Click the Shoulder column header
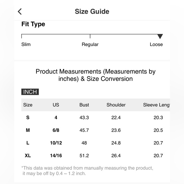The width and height of the screenshot is (184, 184). pyautogui.click(x=116, y=105)
